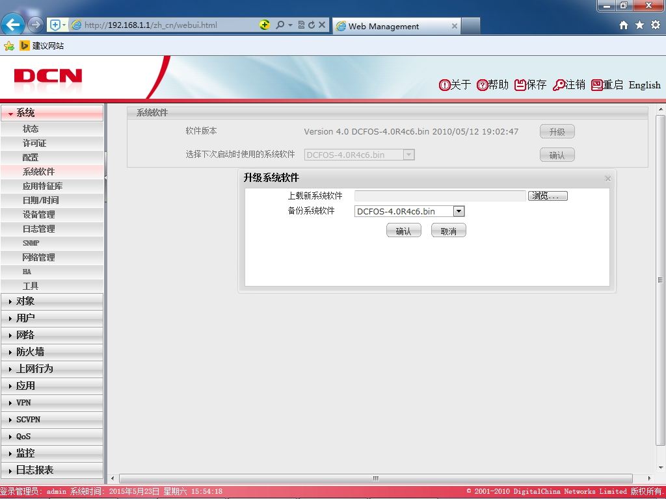
Task: Open the 应用特征库 menu item
Action: 52,186
